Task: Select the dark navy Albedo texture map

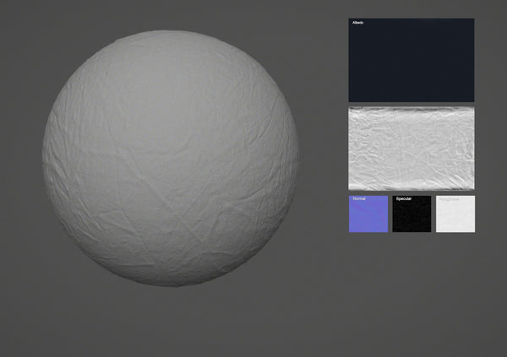Action: pos(412,63)
